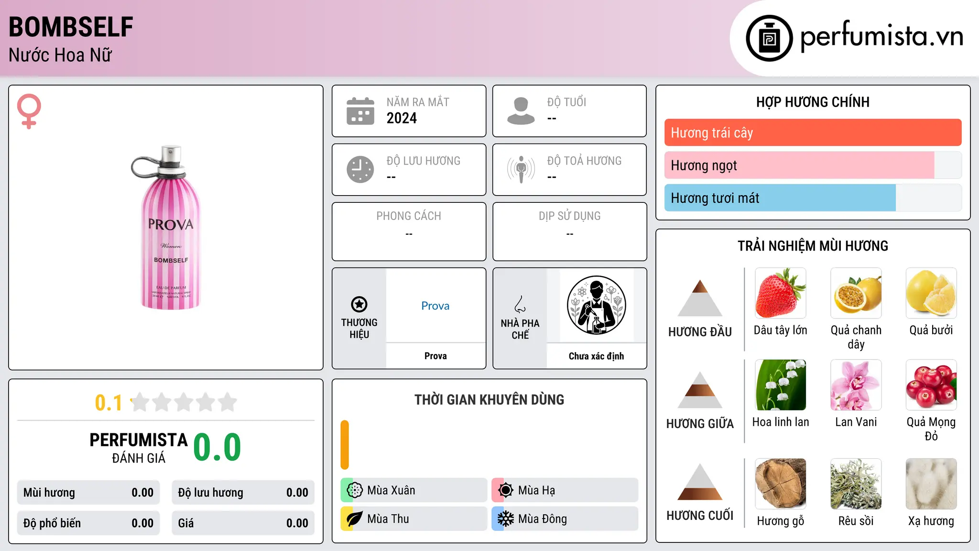This screenshot has width=979, height=551.
Task: Click the Chưa xác định perfumer label
Action: point(596,356)
